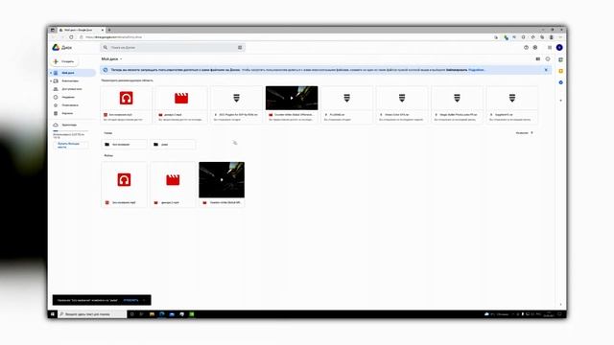Image resolution: width=614 pixels, height=345 pixels.
Task: Open Recent in the sidebar
Action: [x=68, y=97]
